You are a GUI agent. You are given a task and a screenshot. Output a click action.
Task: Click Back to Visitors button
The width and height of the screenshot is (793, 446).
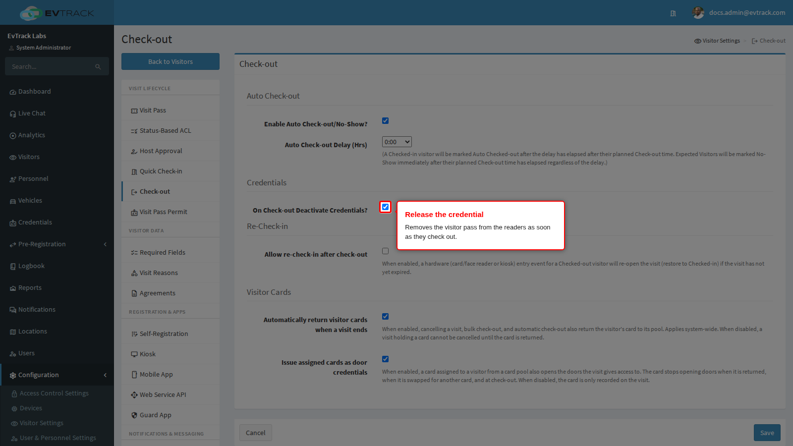pyautogui.click(x=170, y=61)
